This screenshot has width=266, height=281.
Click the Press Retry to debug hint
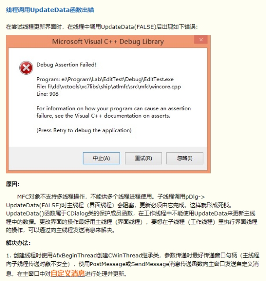(x=84, y=130)
